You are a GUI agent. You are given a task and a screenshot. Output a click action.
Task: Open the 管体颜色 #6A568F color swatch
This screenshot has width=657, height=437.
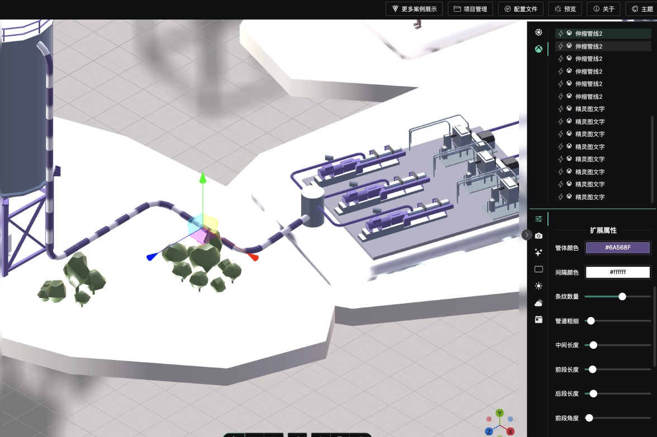[x=617, y=248]
